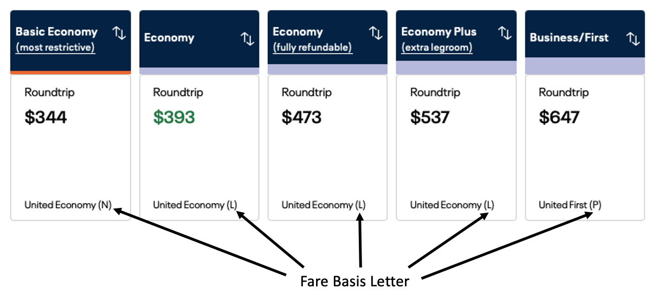Screen dimensions: 657x295
Task: Choose the $344 roundtrip fare
Action: [x=46, y=117]
